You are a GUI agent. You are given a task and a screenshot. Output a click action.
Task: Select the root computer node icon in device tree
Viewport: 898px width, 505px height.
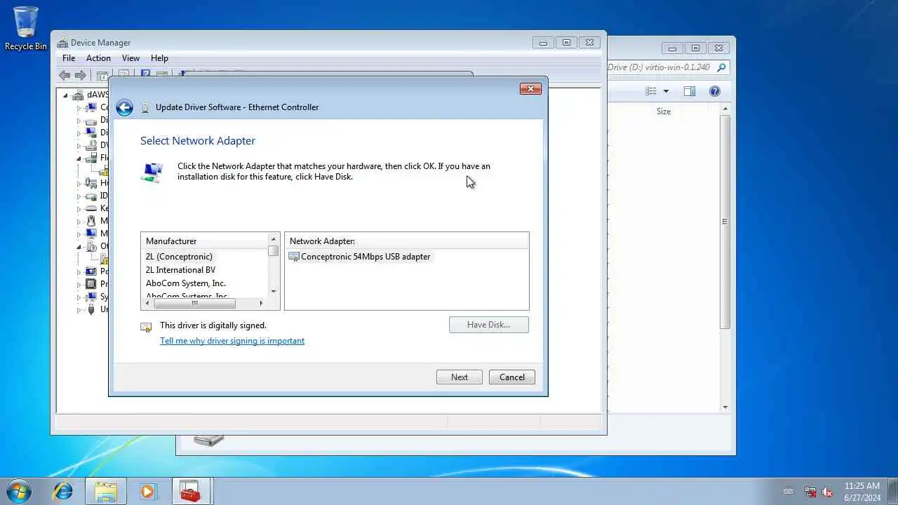(79, 95)
